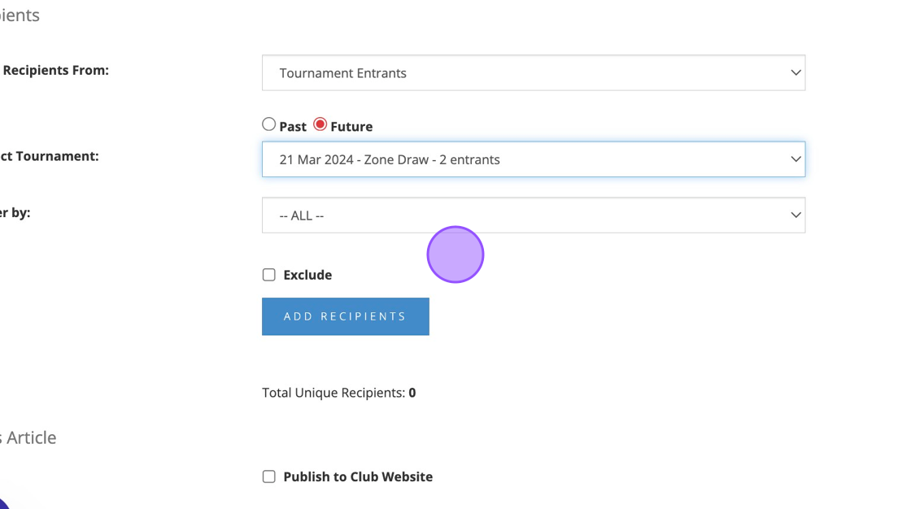The height and width of the screenshot is (509, 911).
Task: Tick the Exclude checkbox
Action: coord(269,275)
